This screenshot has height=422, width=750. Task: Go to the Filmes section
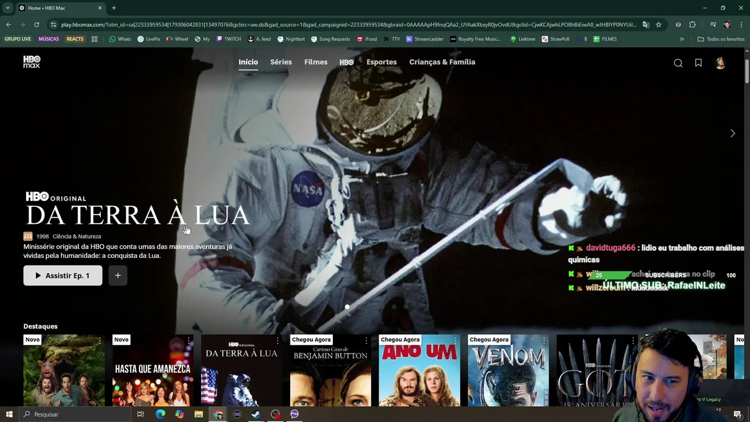pyautogui.click(x=316, y=62)
